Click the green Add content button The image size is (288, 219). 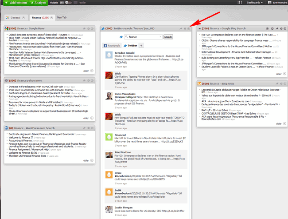(x=16, y=3)
